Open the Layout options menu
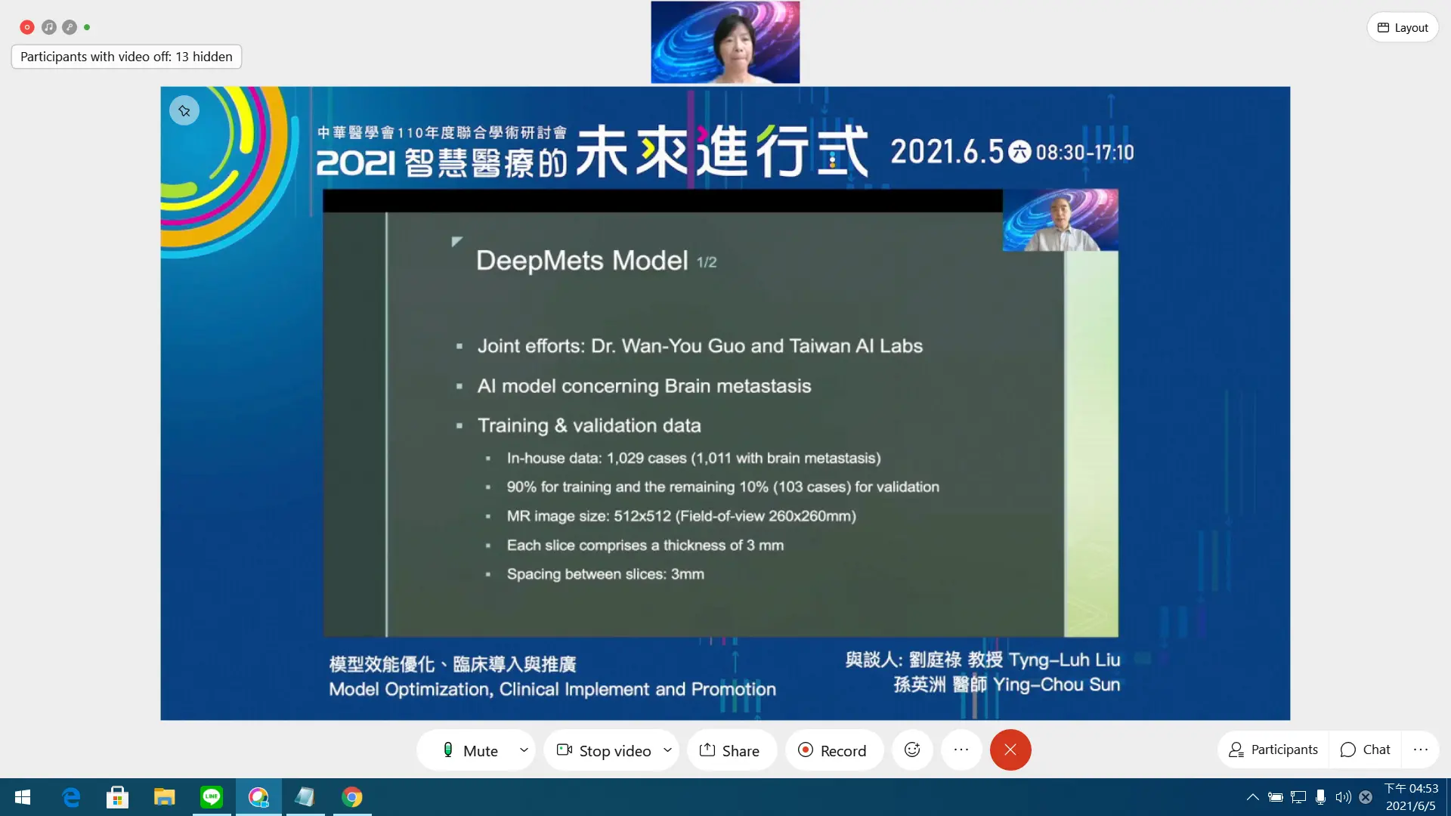This screenshot has height=816, width=1451. point(1403,28)
